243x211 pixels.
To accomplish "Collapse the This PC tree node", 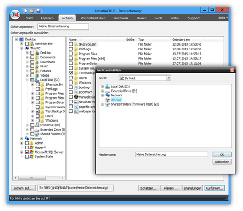I will pyautogui.click(x=22, y=48).
